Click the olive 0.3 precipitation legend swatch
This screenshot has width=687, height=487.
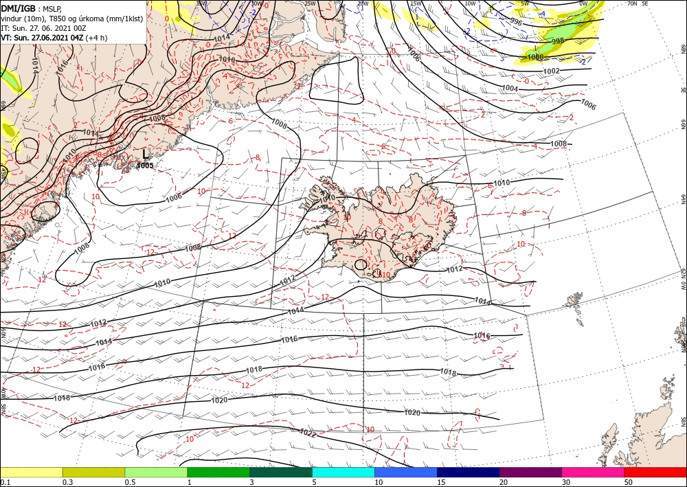tap(93, 472)
